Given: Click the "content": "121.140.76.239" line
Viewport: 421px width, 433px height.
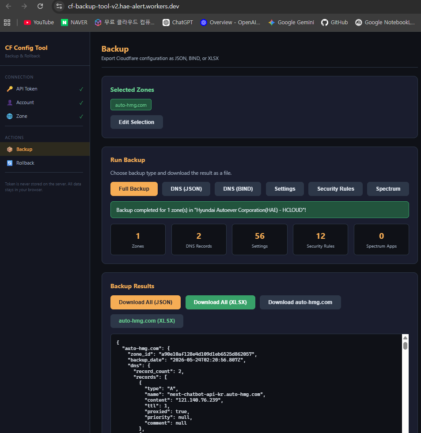Looking at the screenshot, I should pyautogui.click(x=184, y=400).
